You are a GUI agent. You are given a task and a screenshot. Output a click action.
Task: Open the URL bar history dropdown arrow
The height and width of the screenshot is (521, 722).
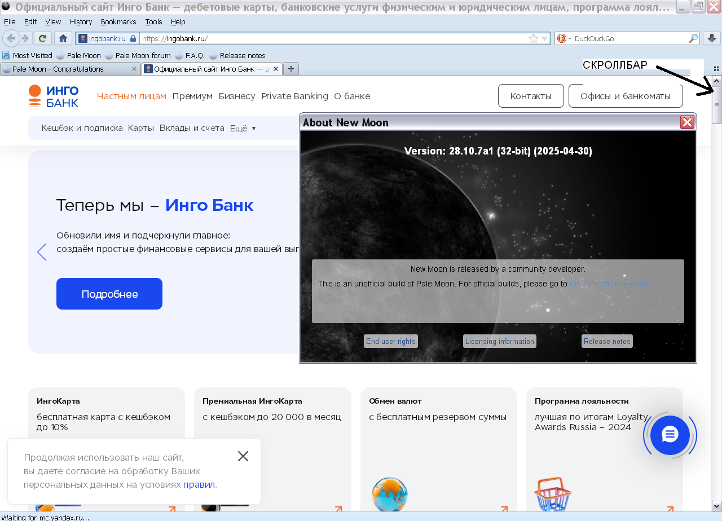pyautogui.click(x=544, y=39)
